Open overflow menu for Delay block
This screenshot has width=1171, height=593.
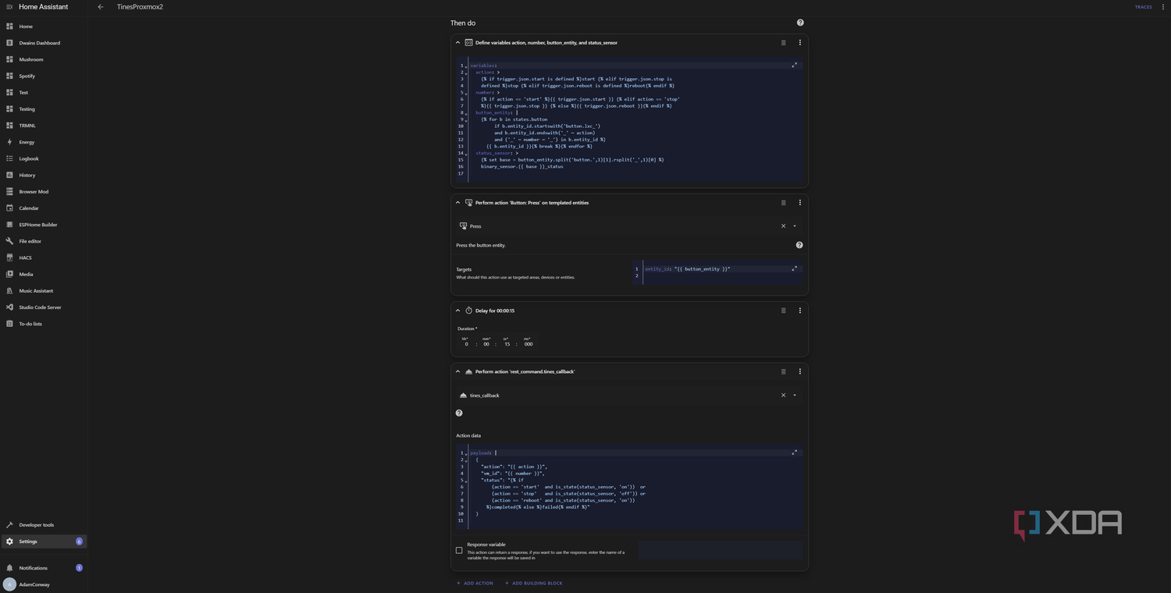(x=799, y=311)
